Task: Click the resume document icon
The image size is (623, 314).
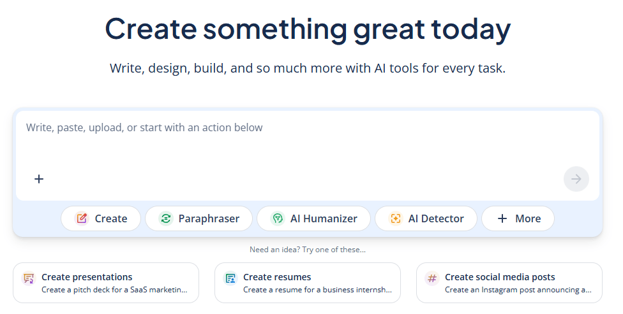Action: 230,278
